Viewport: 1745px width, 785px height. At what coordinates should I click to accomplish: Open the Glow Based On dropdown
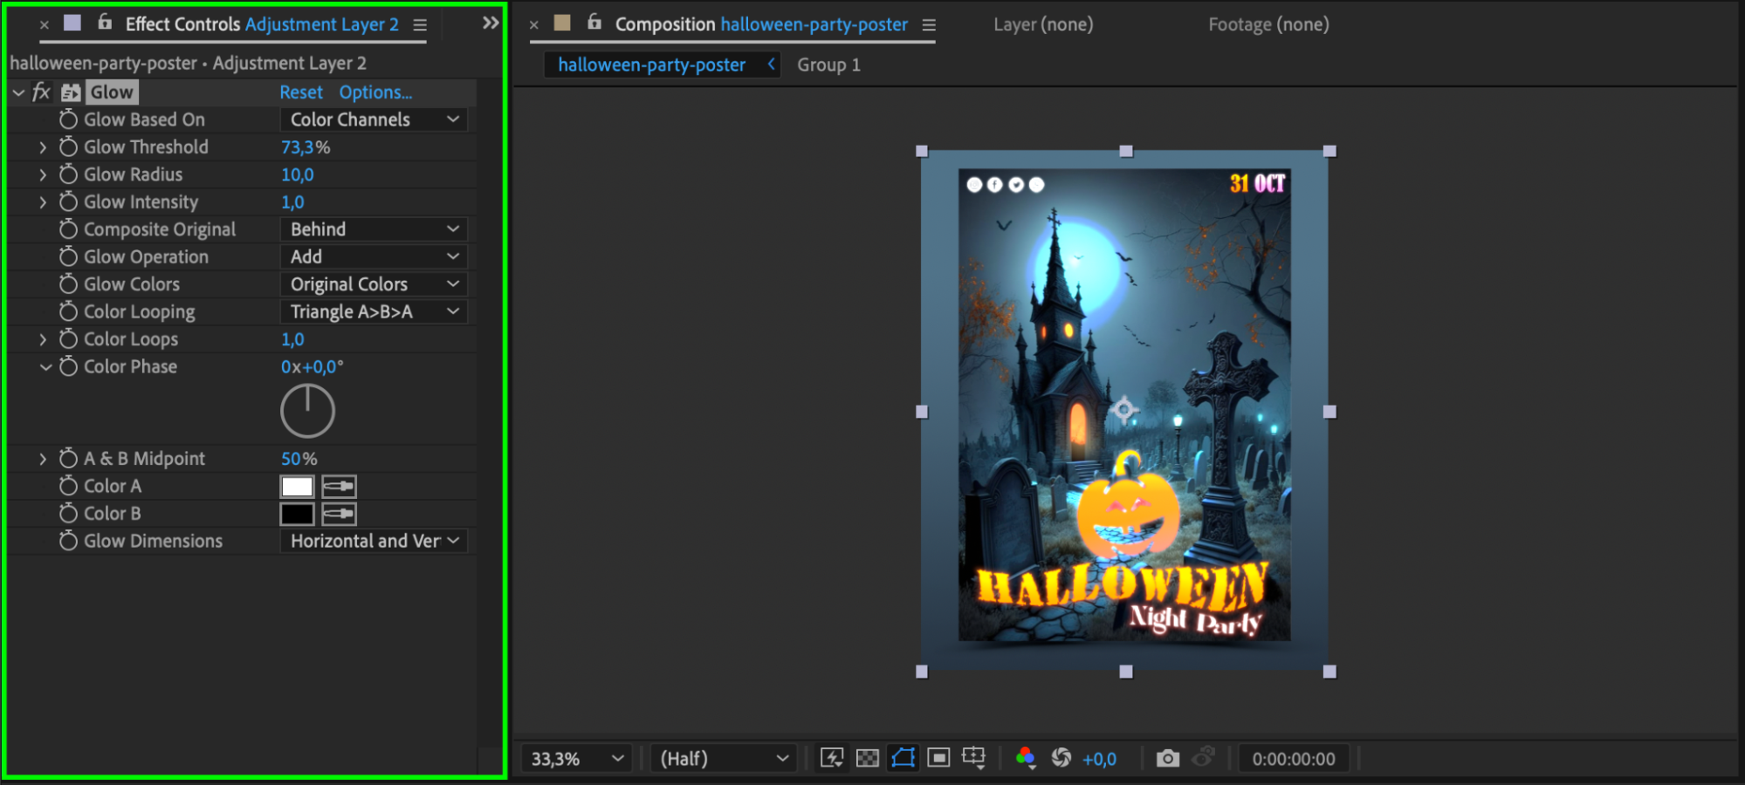(x=374, y=119)
